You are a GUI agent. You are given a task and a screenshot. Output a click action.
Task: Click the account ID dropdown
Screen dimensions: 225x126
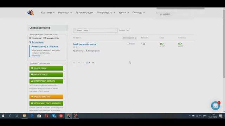point(165,14)
